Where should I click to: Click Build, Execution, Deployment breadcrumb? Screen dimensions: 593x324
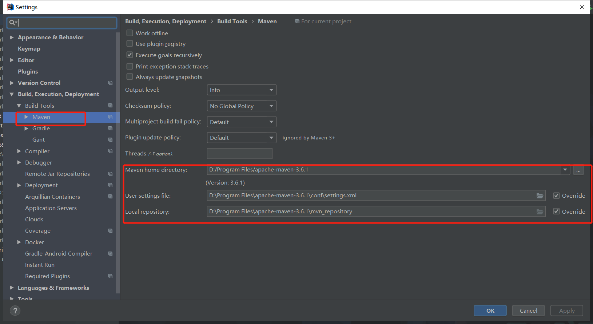[x=166, y=21]
